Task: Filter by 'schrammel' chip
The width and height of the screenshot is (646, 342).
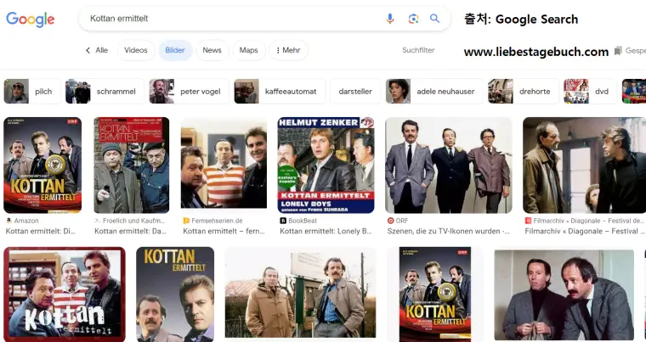Action: point(105,92)
